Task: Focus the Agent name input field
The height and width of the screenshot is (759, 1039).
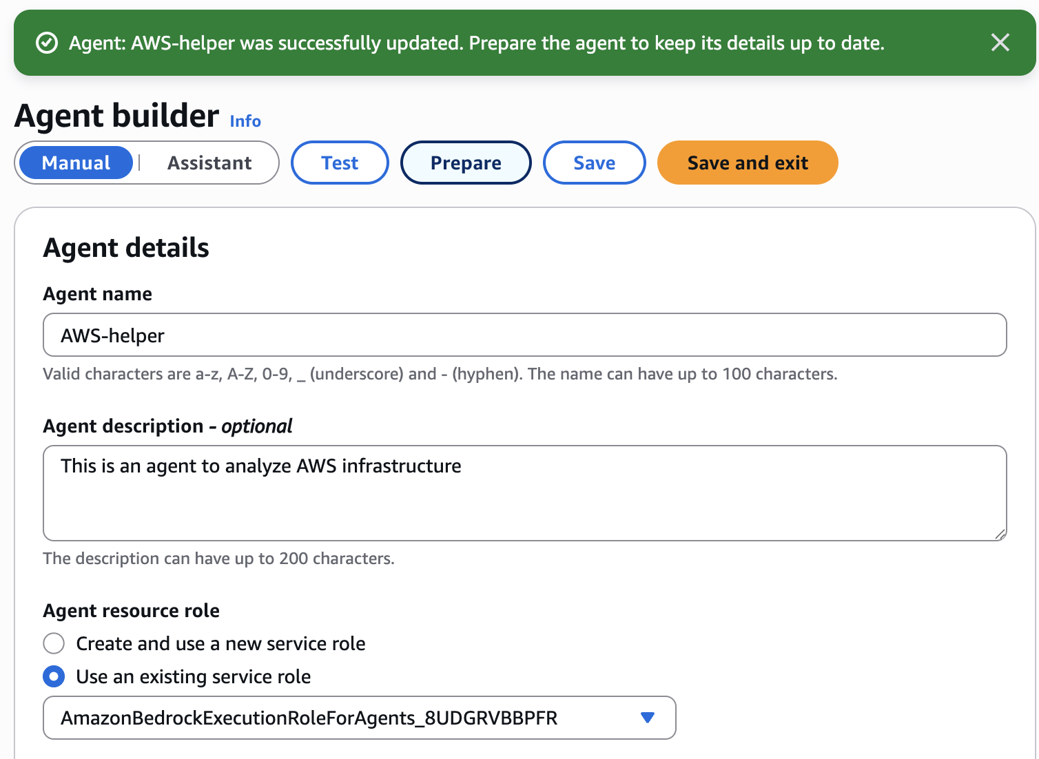Action: tap(524, 335)
